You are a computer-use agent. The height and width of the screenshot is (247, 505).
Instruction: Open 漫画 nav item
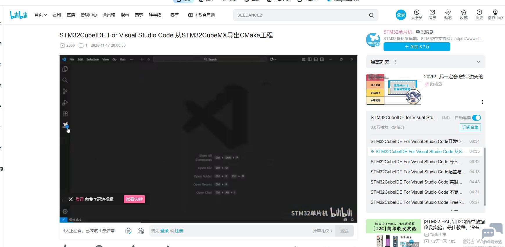[125, 15]
